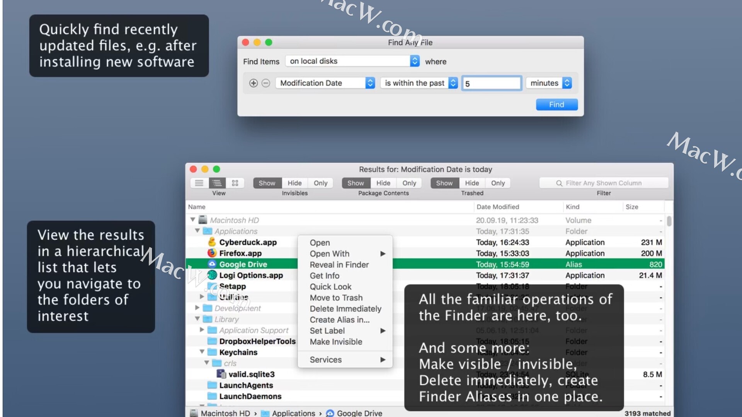
Task: Click the Cyberduck.app icon
Action: coord(212,242)
